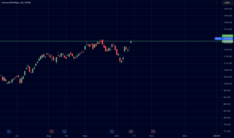Click the 108.00 price axis label

click(228, 70)
